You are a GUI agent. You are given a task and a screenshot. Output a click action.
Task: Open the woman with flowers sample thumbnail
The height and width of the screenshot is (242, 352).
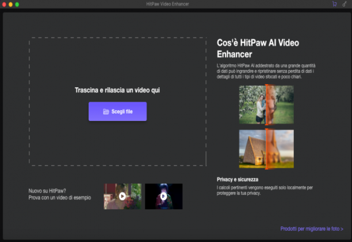pyautogui.click(x=123, y=196)
